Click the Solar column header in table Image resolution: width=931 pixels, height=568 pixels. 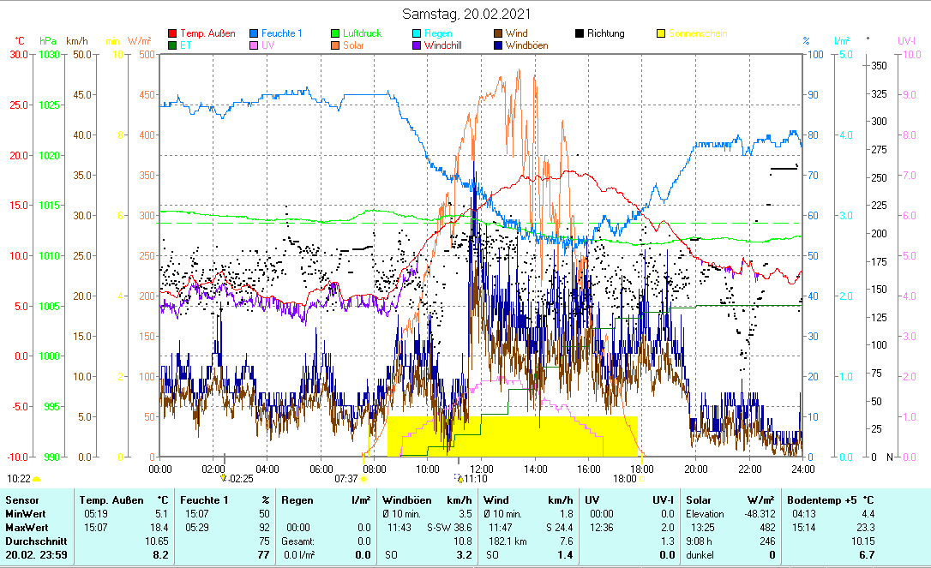[x=700, y=499]
